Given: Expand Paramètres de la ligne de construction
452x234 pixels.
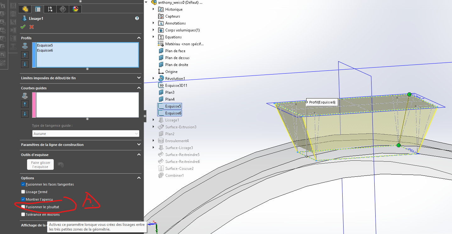Looking at the screenshot, I should 139,145.
